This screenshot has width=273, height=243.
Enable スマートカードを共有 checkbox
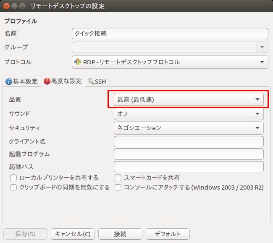pos(118,178)
